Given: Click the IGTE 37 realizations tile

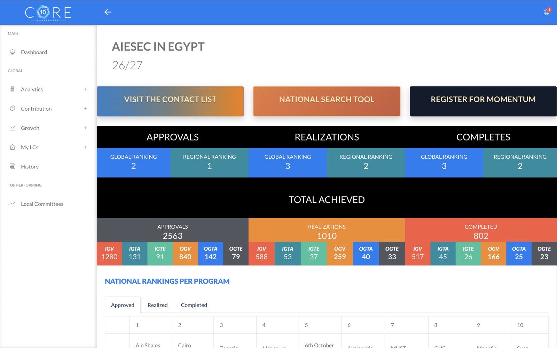Looking at the screenshot, I should [x=314, y=254].
